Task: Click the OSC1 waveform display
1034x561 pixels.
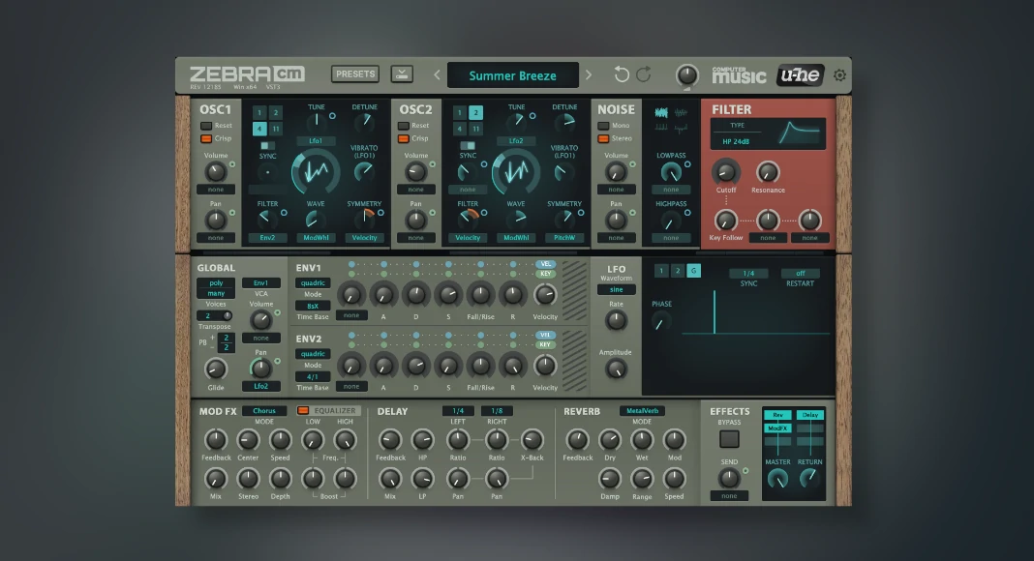Action: [316, 171]
